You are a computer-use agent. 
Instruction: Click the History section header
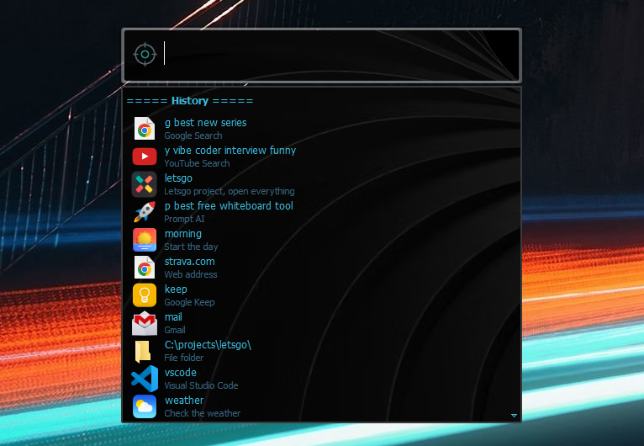tap(190, 101)
